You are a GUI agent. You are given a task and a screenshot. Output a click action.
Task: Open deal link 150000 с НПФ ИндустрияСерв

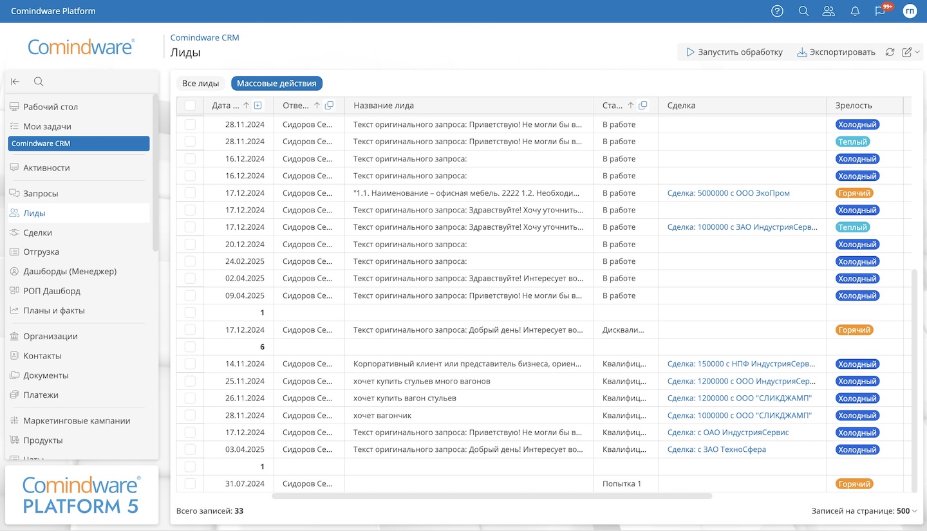(x=742, y=364)
